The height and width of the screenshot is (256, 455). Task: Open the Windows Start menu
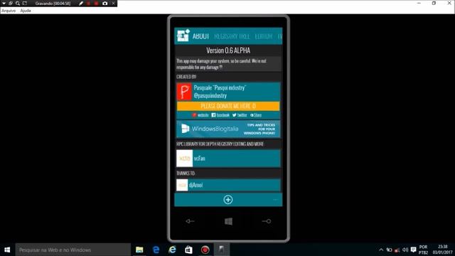[x=7, y=250]
